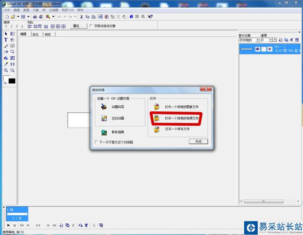Switch to the Edit workspace tab
Screen dimensions: 303x235
(23, 34)
